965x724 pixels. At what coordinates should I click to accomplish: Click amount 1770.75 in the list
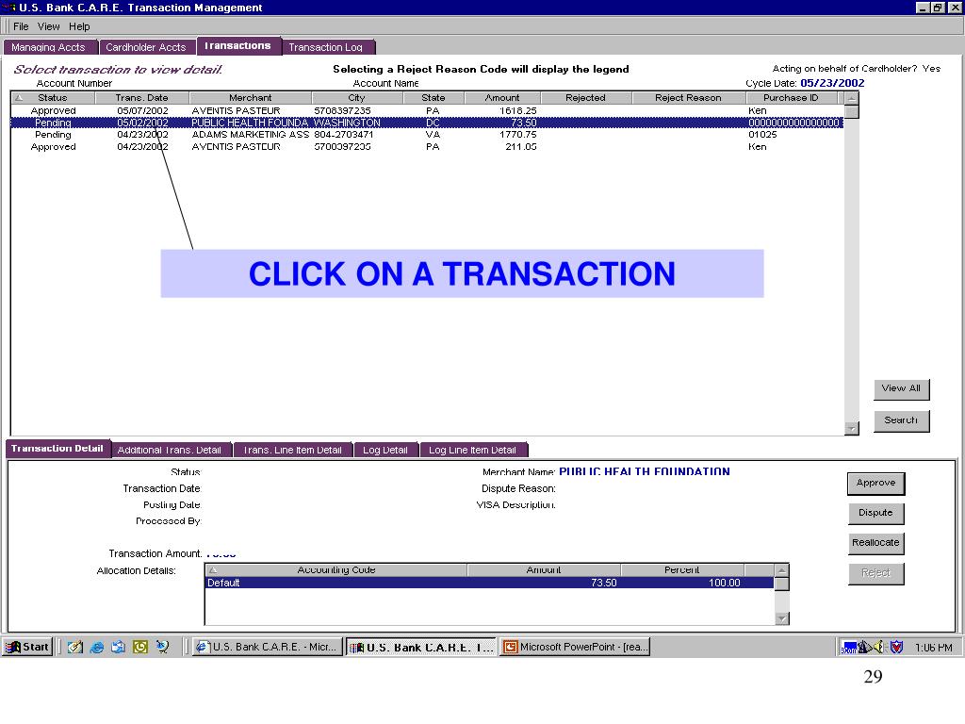(x=518, y=134)
